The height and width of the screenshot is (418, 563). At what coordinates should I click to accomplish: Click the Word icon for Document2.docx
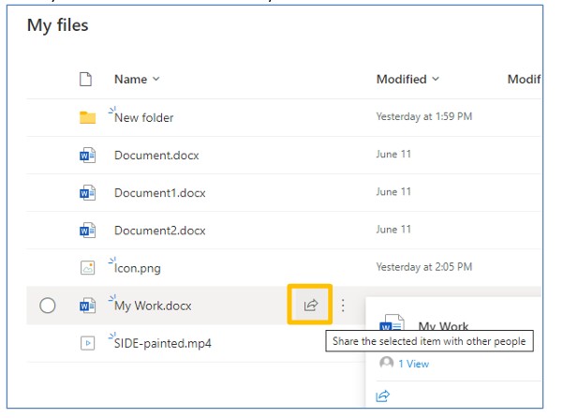pyautogui.click(x=87, y=230)
